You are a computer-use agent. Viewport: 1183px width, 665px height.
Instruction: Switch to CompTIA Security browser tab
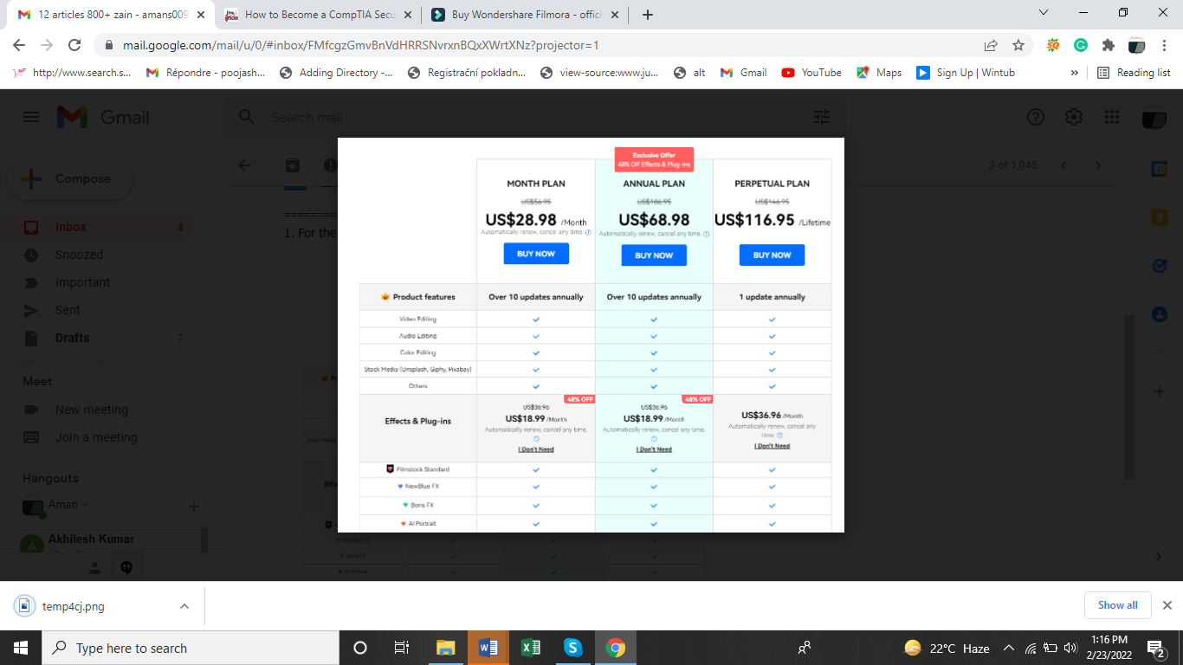tap(318, 15)
